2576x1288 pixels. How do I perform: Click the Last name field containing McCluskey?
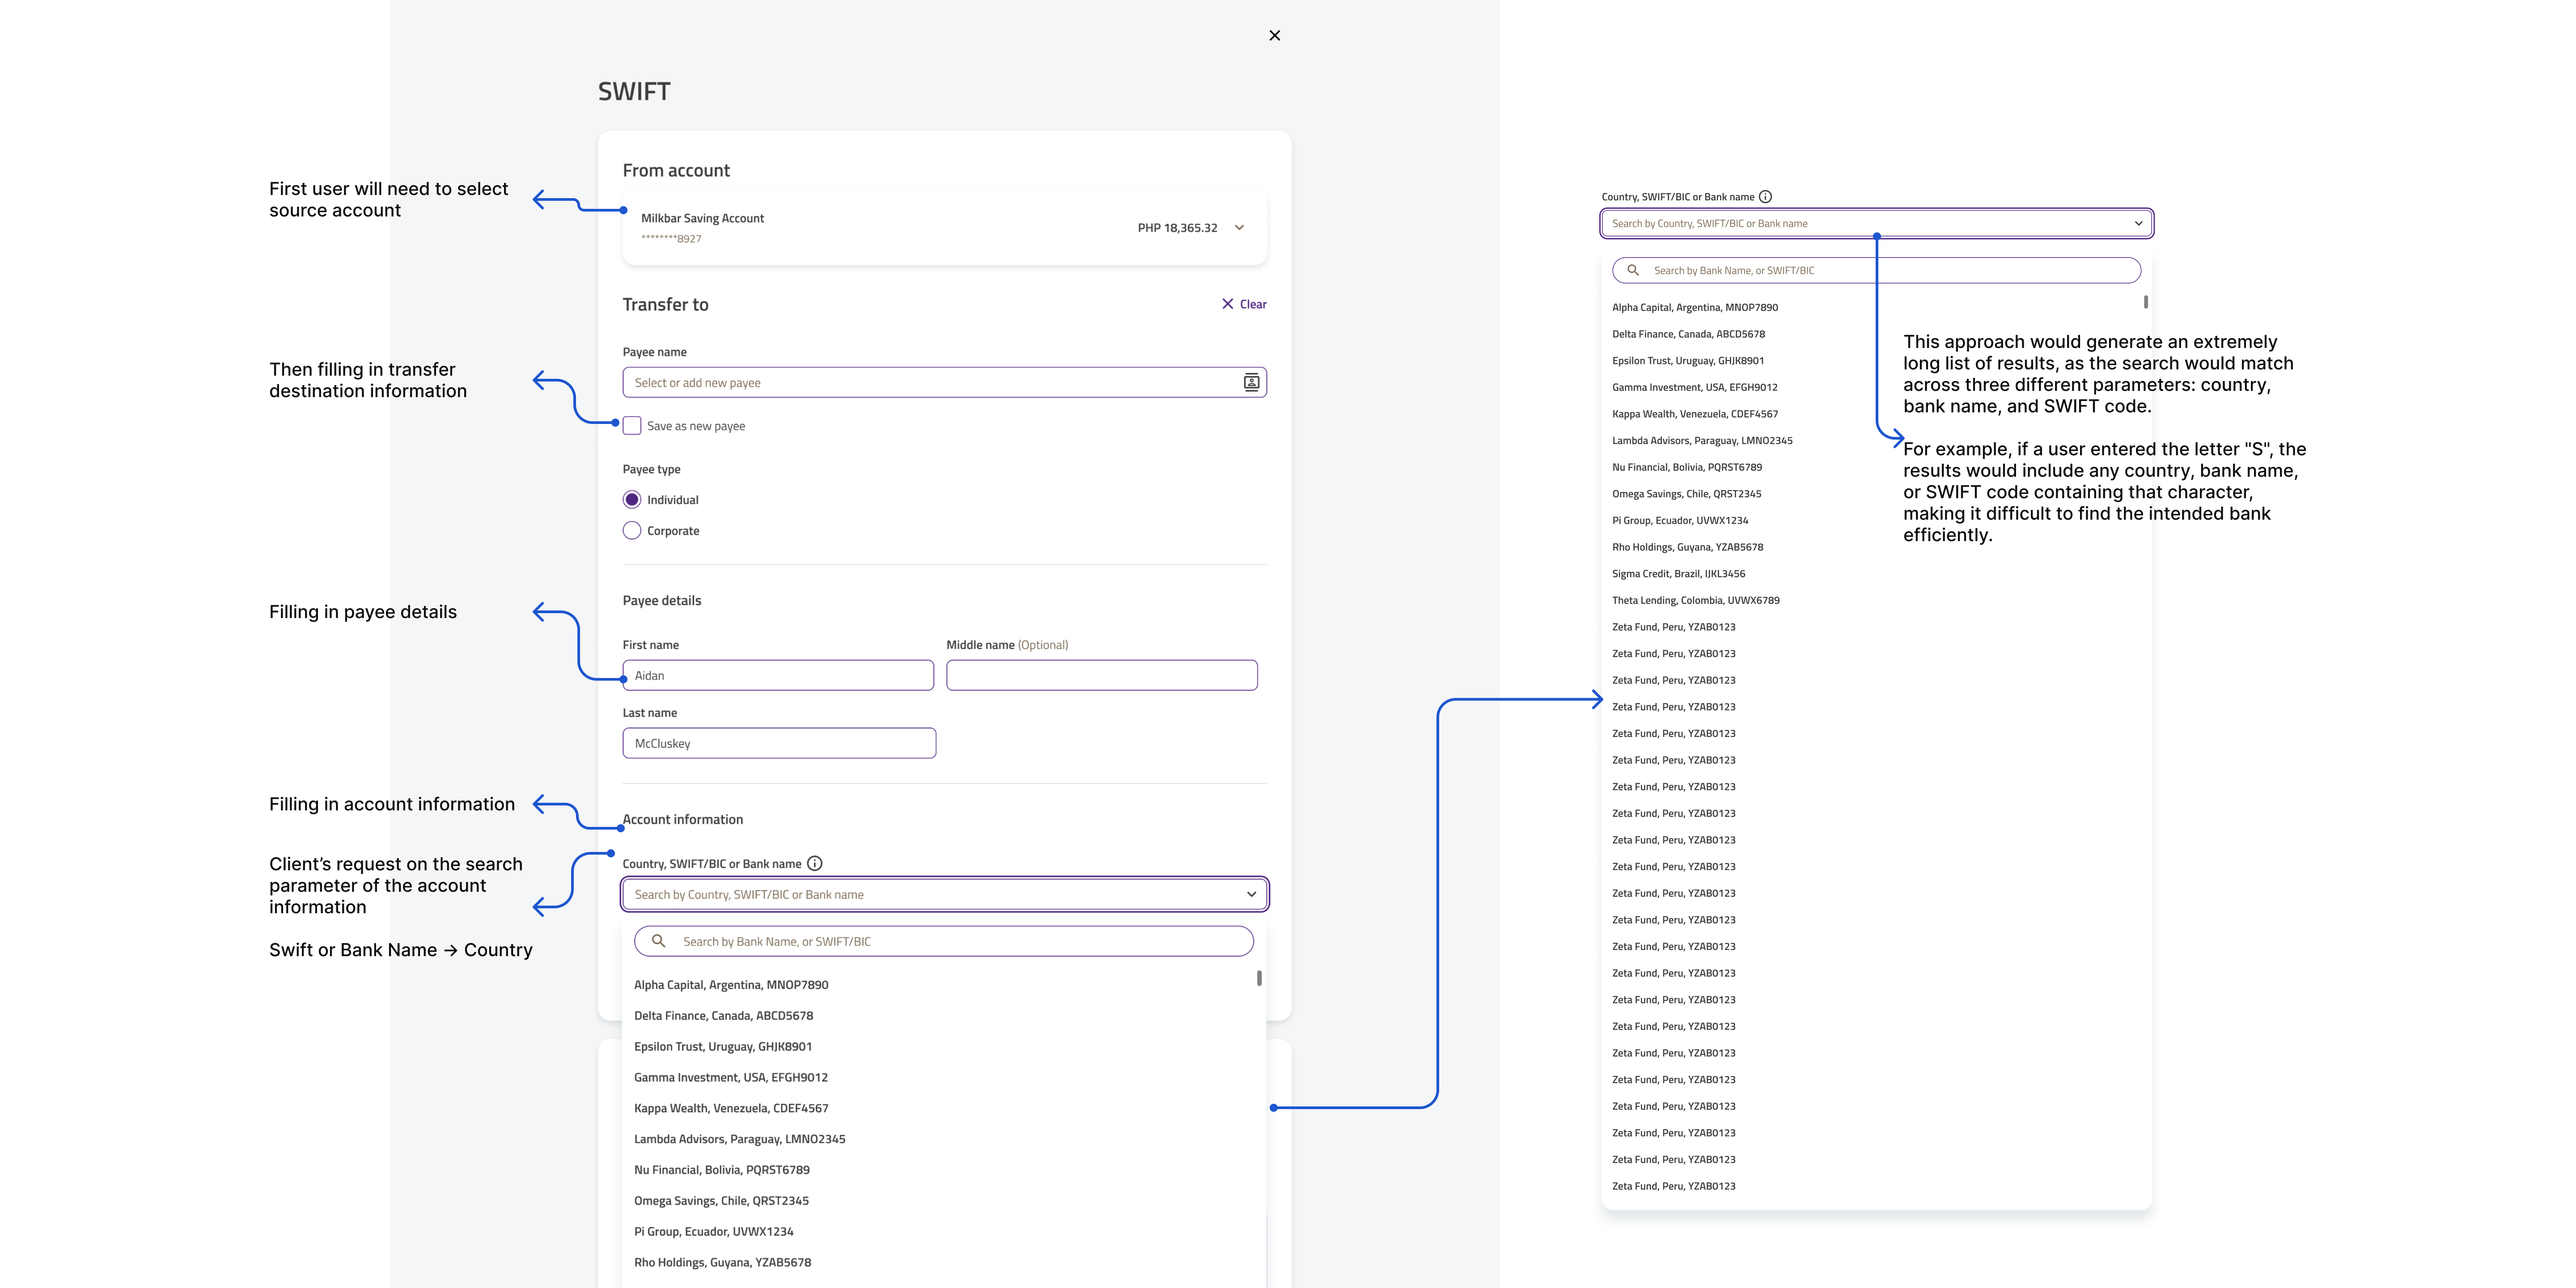pyautogui.click(x=779, y=743)
